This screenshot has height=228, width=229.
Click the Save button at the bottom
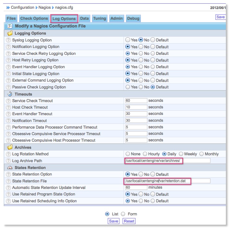(x=114, y=221)
